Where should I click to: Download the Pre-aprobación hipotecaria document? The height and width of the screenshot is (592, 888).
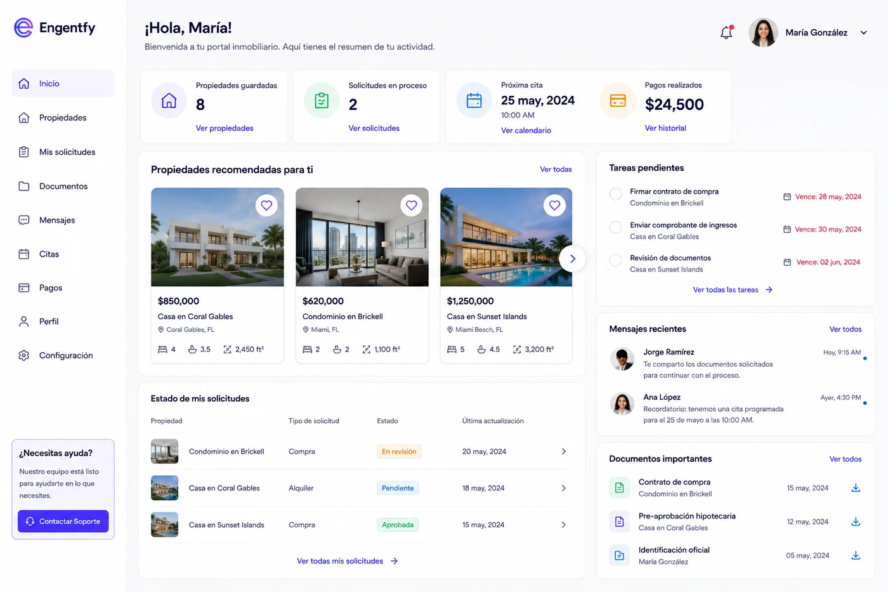pyautogui.click(x=856, y=522)
